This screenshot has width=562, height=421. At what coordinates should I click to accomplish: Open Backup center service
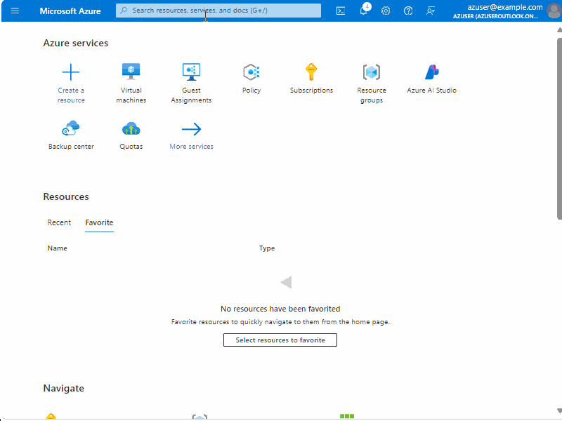point(71,135)
